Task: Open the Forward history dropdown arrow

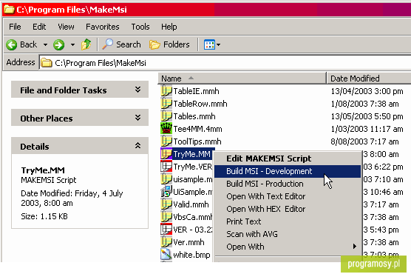Action: 72,45
